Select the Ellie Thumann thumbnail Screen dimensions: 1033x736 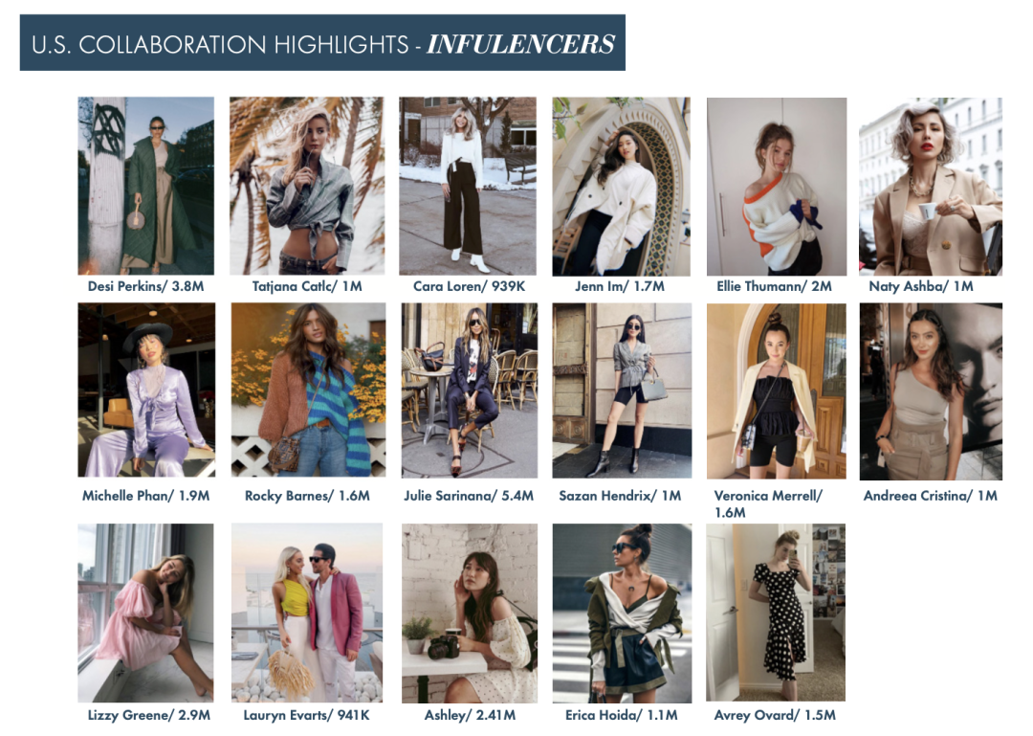[x=777, y=186]
